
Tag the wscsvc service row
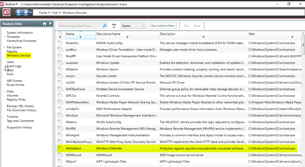(60, 76)
